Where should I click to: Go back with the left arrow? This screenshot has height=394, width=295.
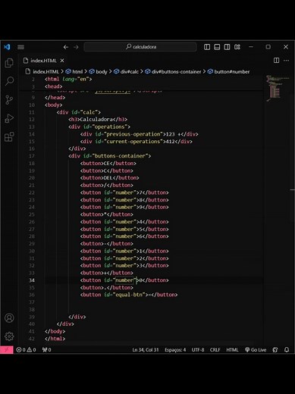pyautogui.click(x=66, y=47)
